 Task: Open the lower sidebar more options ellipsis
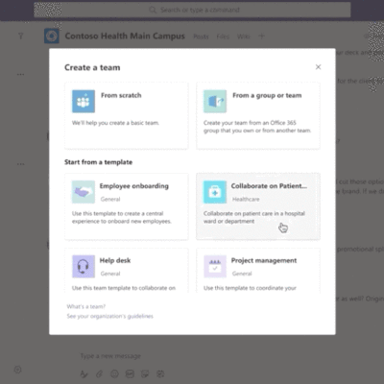(20, 164)
